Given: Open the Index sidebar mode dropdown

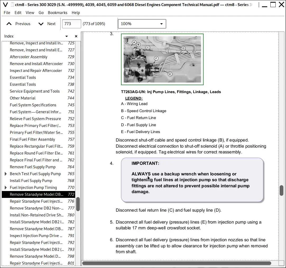Looking at the screenshot, I should 67,36.
